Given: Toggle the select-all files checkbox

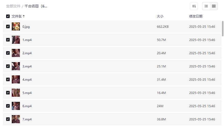Looking at the screenshot, I should click(x=8, y=16).
